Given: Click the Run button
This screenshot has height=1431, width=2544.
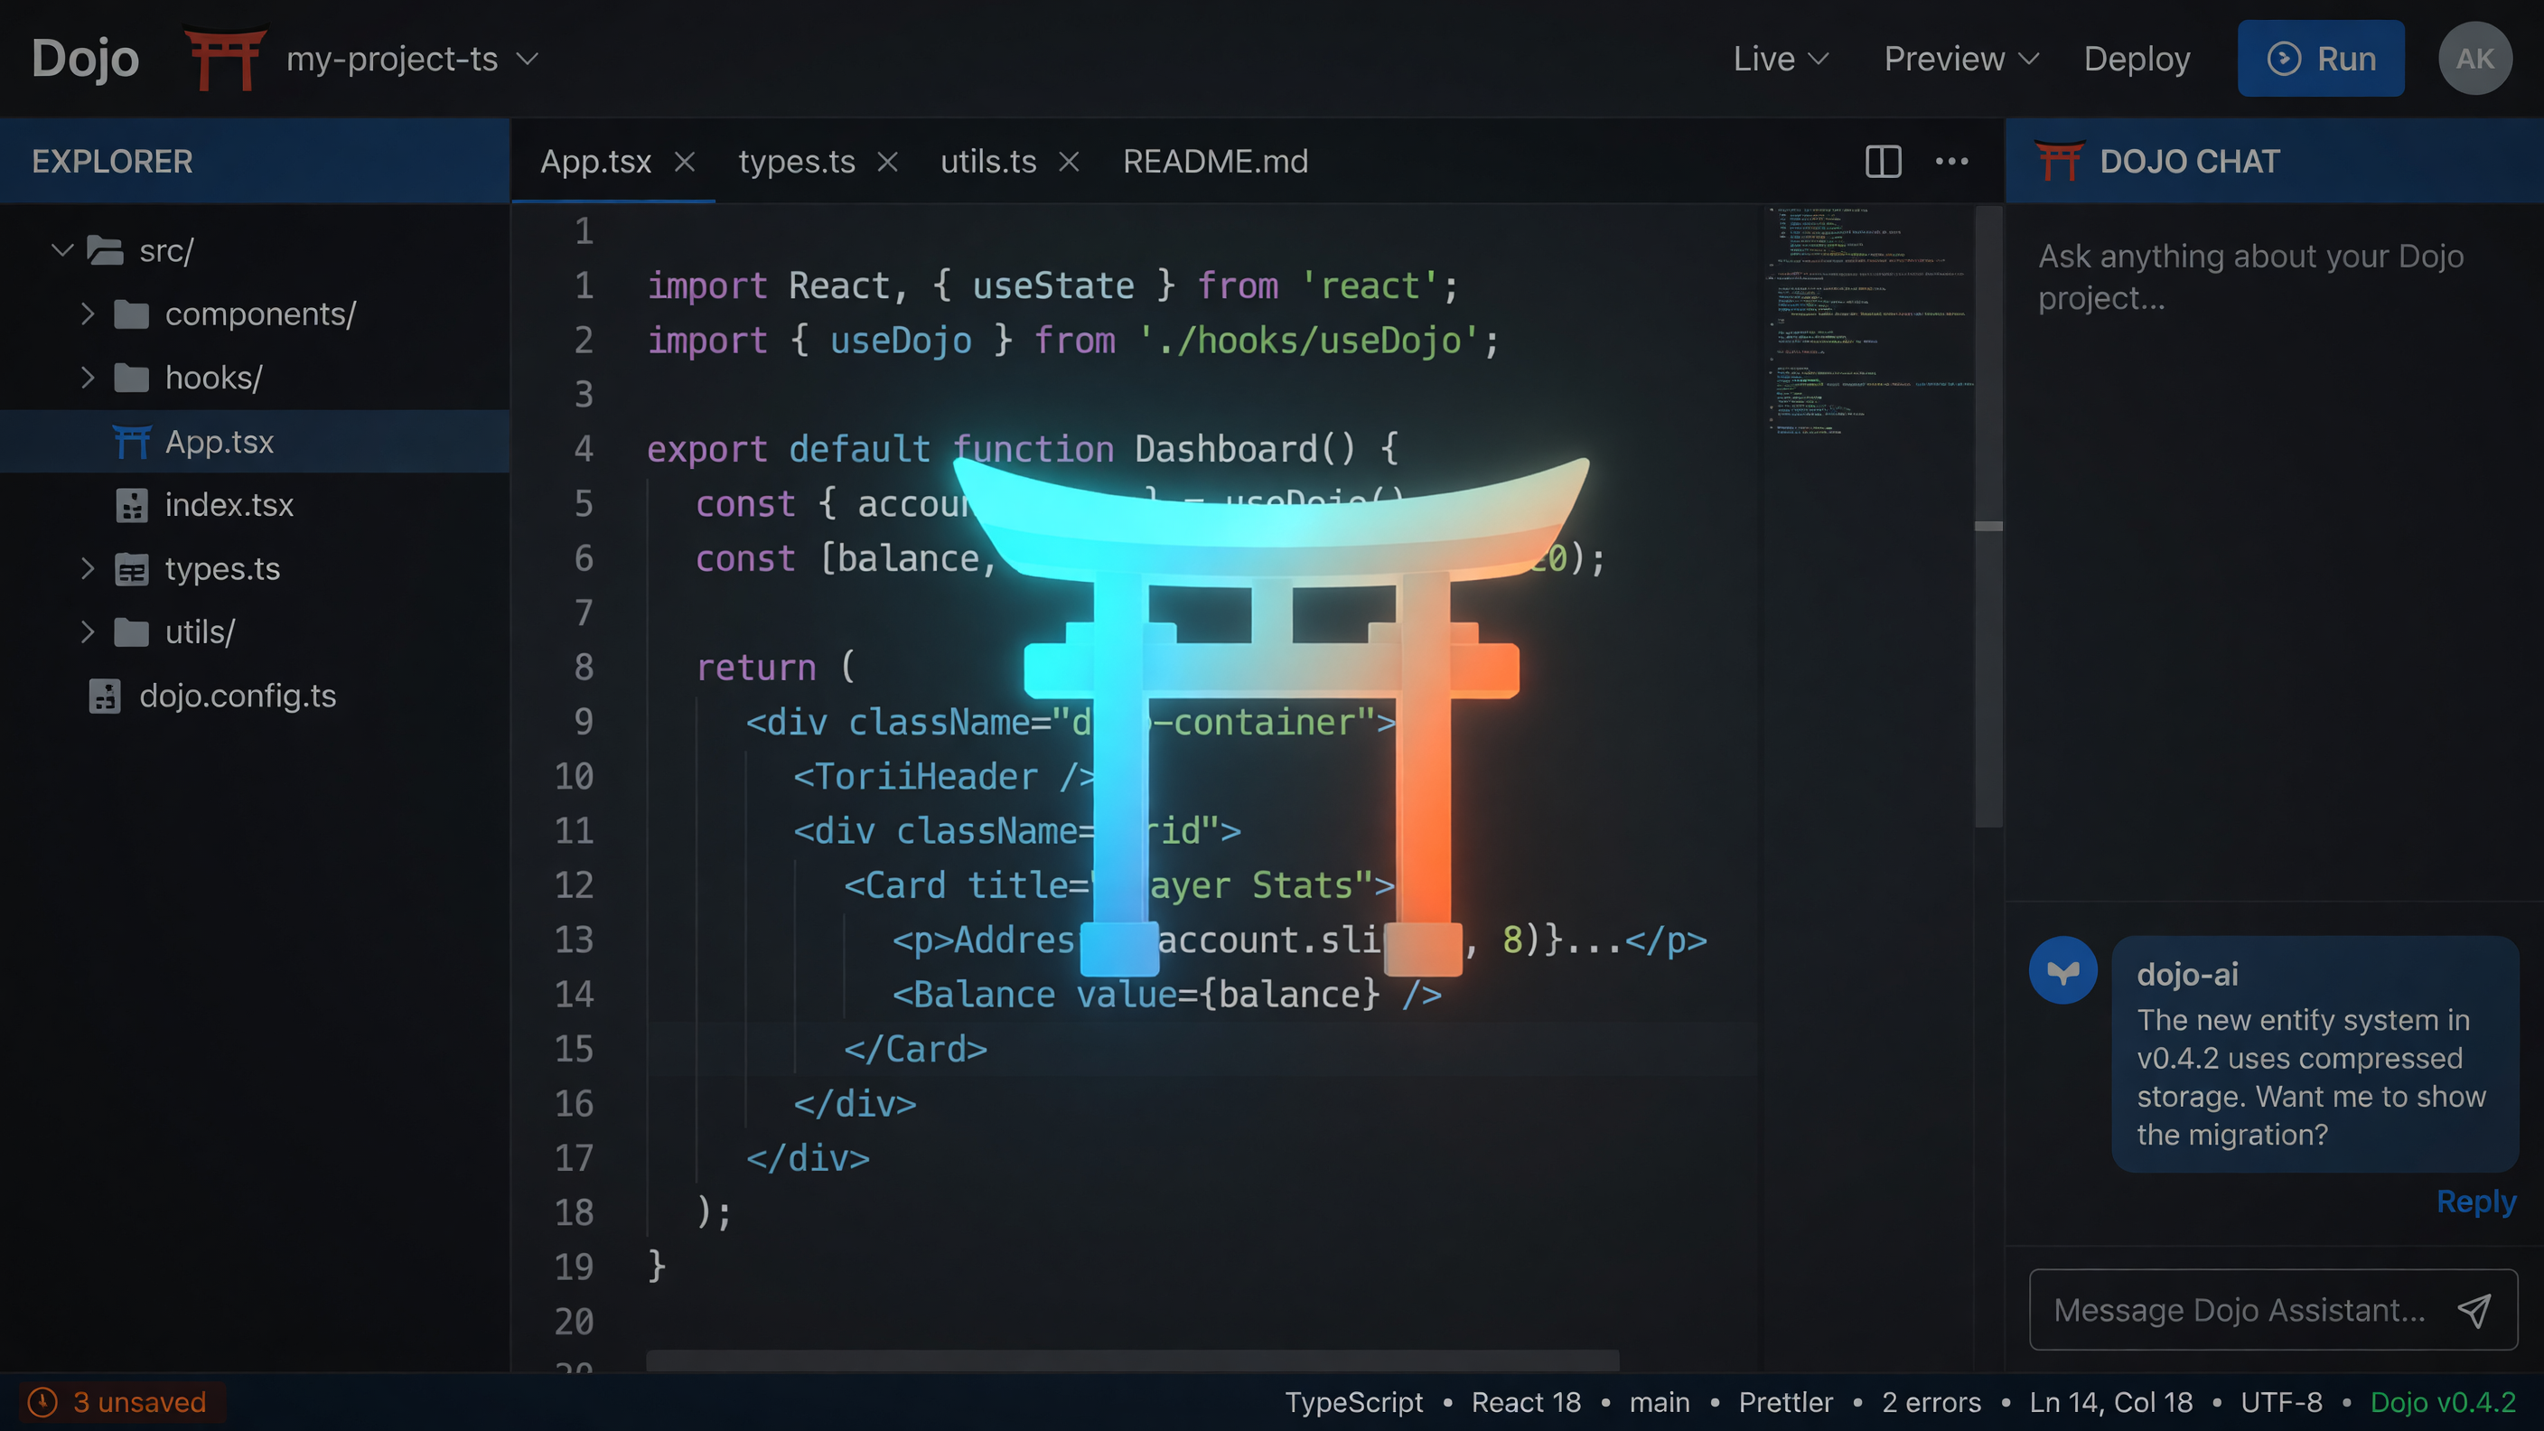Looking at the screenshot, I should point(2321,58).
